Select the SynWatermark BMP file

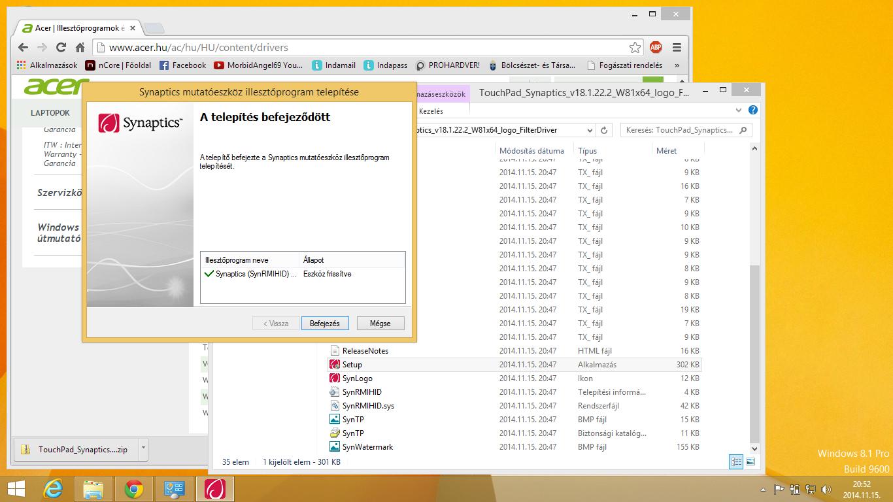(x=514, y=447)
